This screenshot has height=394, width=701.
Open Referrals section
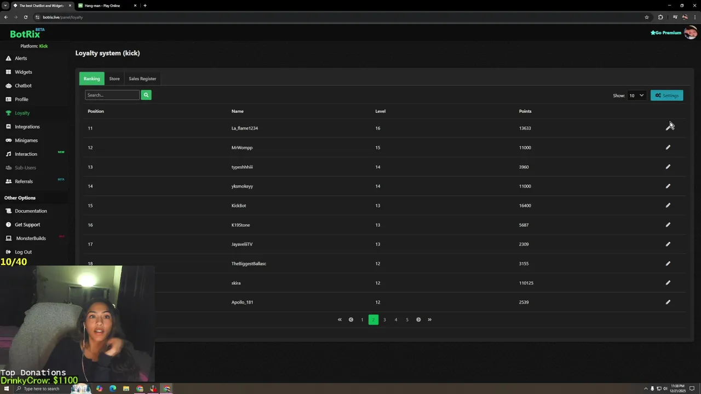pos(24,181)
